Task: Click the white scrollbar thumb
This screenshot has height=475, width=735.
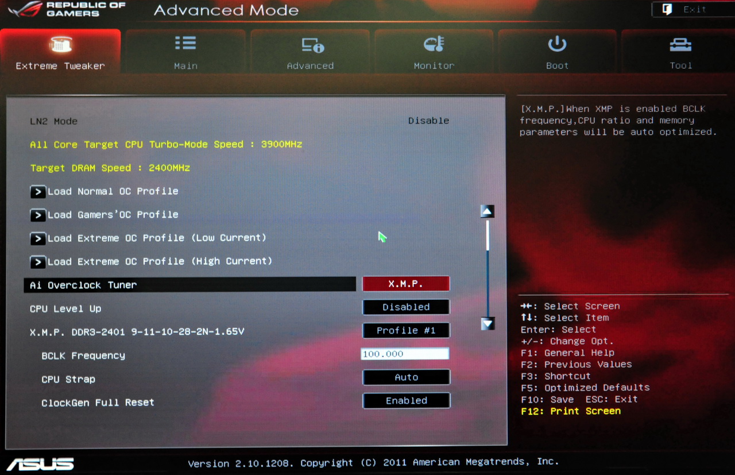Action: (488, 235)
